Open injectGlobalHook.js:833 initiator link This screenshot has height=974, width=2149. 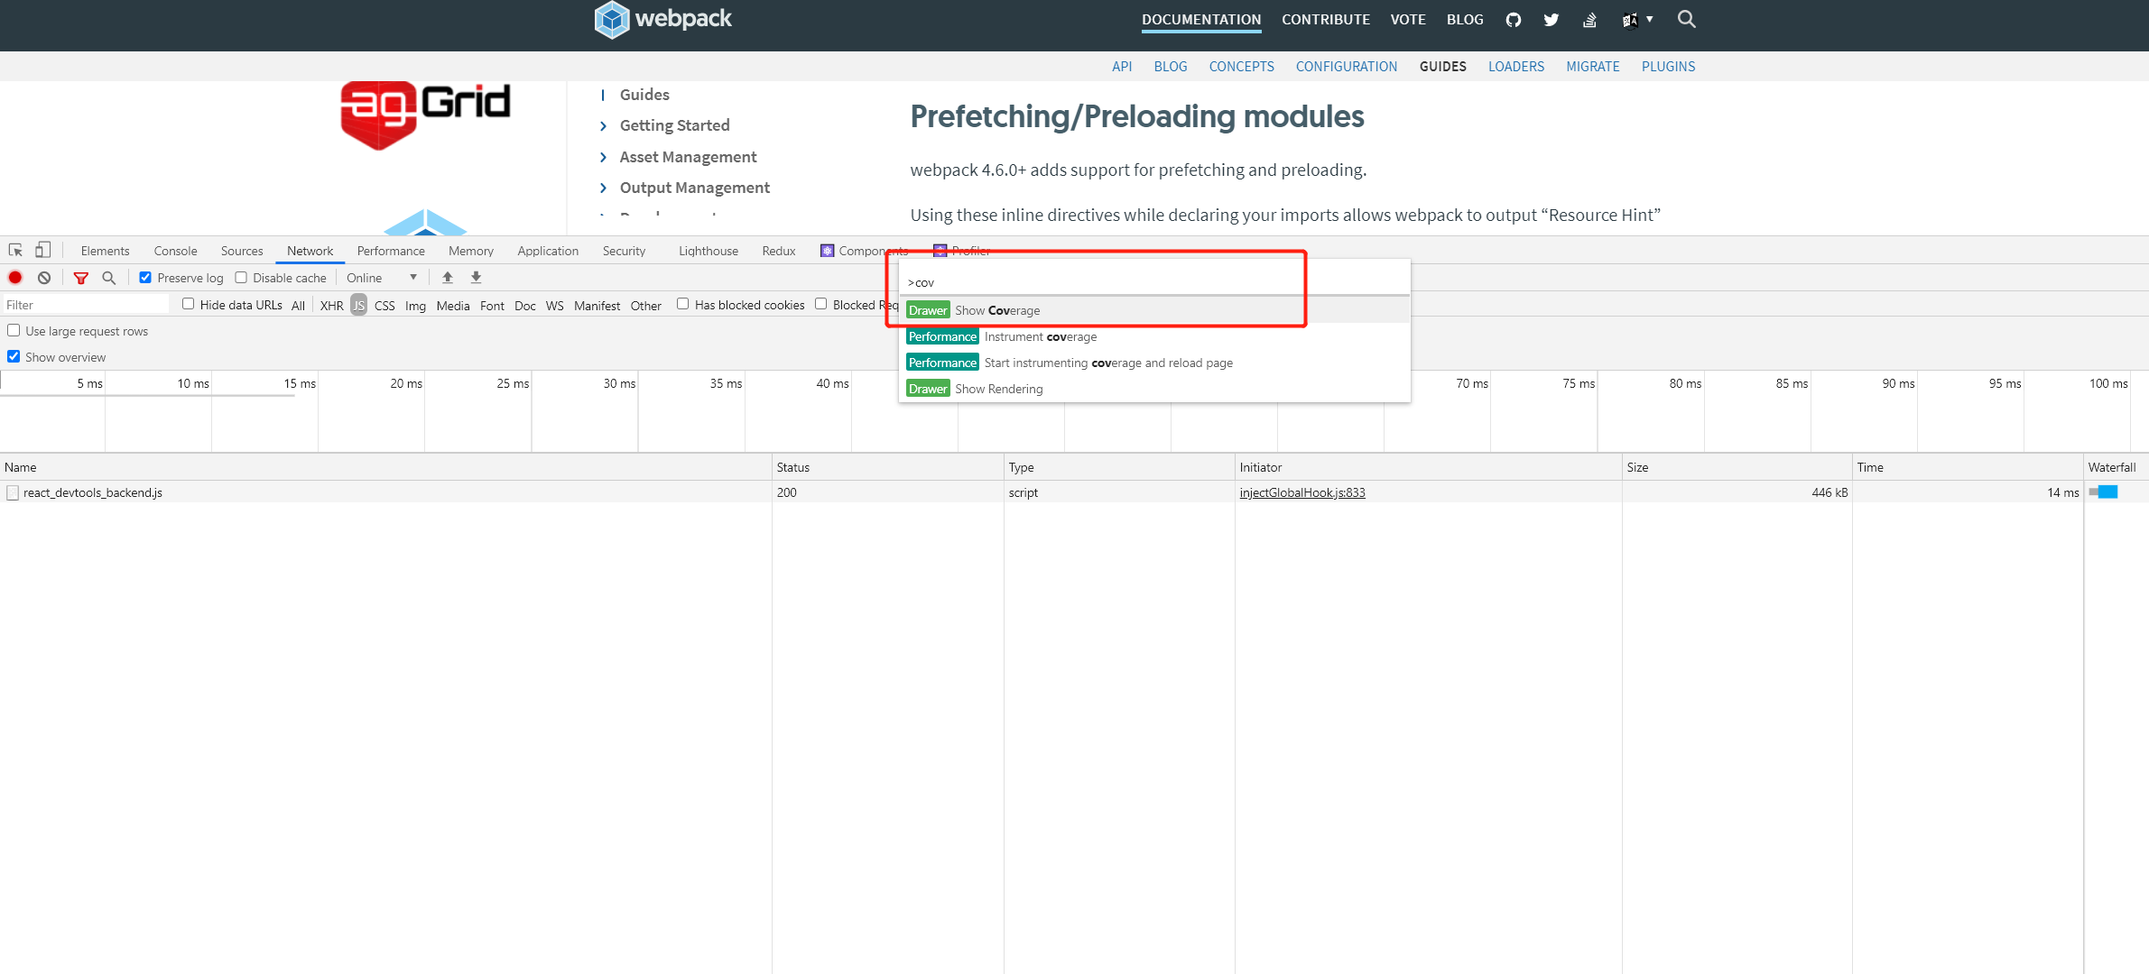point(1301,492)
